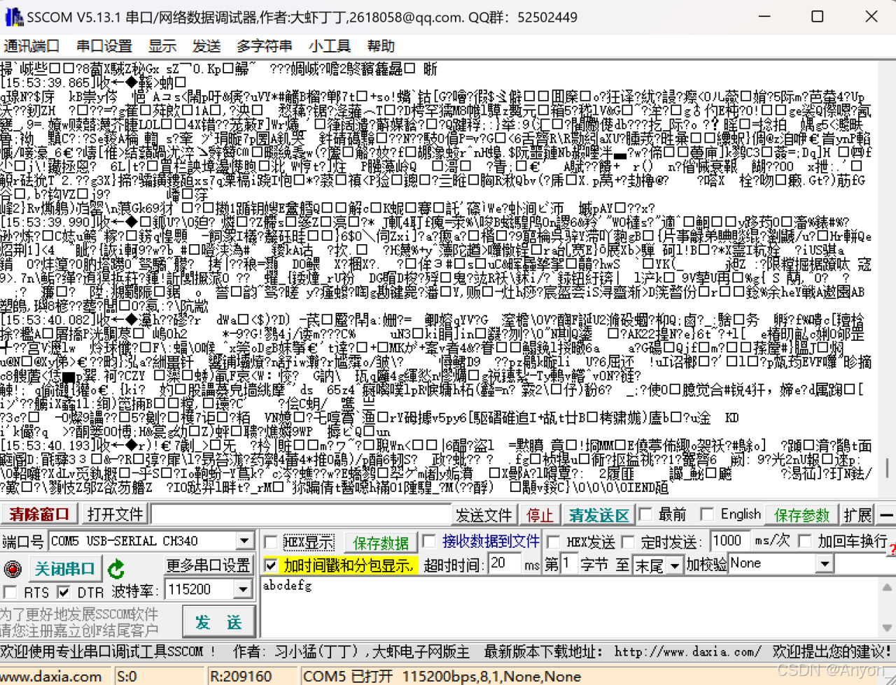Open the 多字符串 menu
The height and width of the screenshot is (685, 896).
point(265,46)
